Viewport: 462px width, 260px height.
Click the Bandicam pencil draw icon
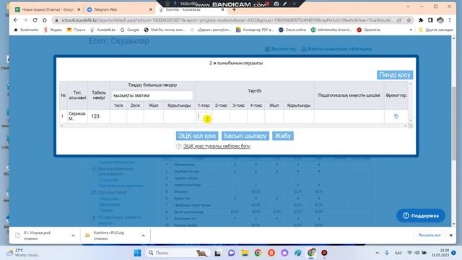click(284, 4)
